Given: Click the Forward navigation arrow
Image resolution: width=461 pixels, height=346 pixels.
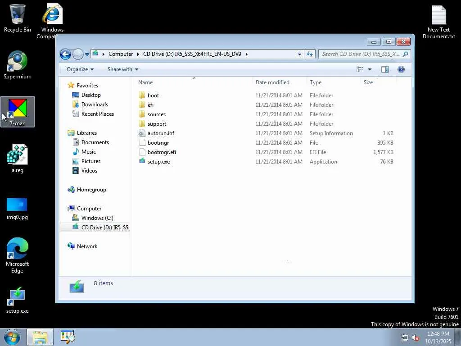Looking at the screenshot, I should click(78, 54).
